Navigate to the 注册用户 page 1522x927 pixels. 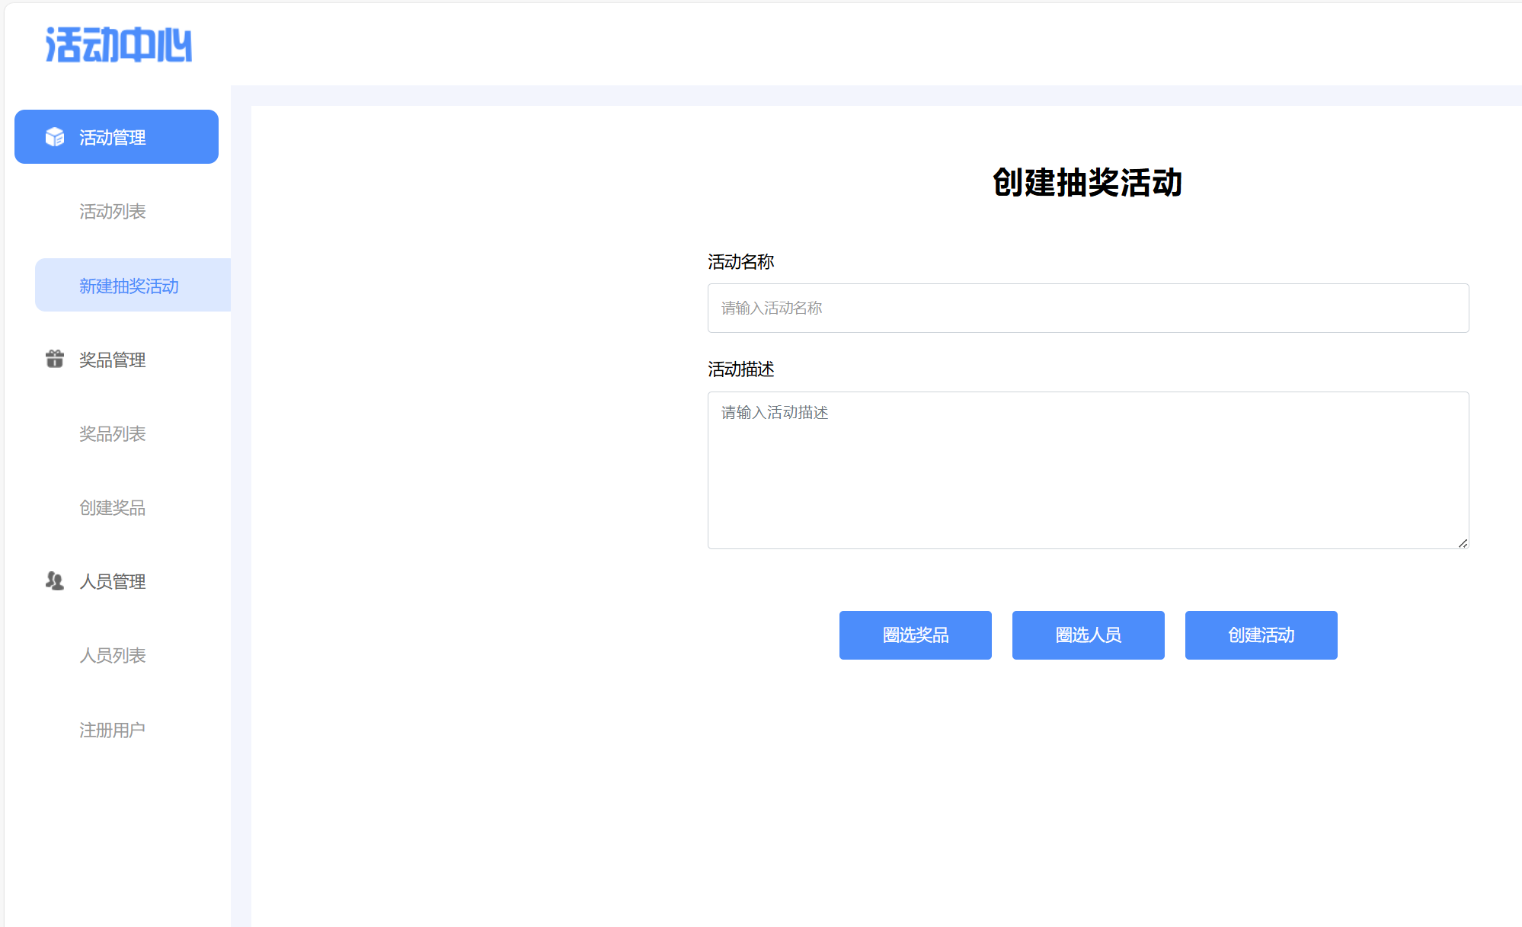tap(113, 730)
